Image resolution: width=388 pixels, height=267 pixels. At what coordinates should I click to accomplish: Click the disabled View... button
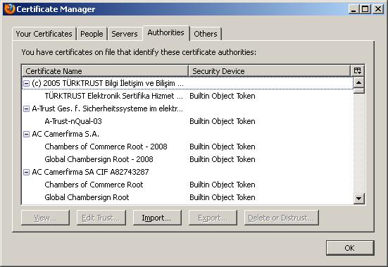tap(45, 218)
